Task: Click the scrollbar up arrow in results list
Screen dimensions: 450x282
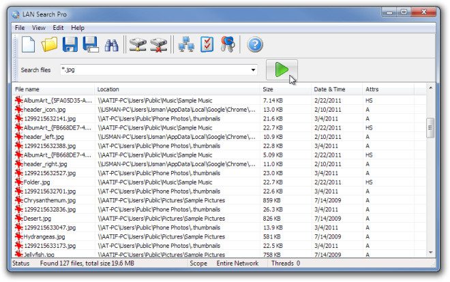Action: (x=430, y=88)
